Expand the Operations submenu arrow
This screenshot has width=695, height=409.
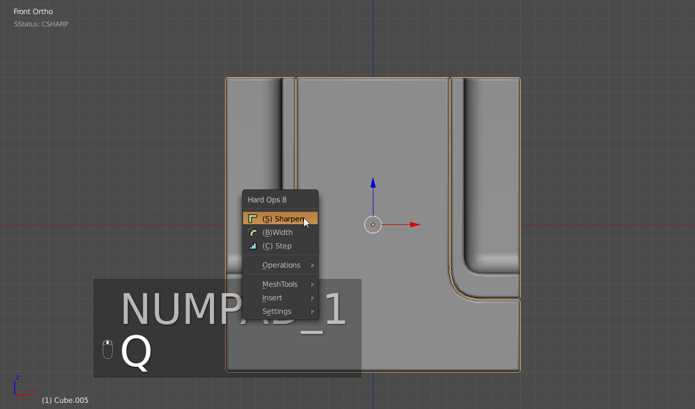pyautogui.click(x=313, y=265)
